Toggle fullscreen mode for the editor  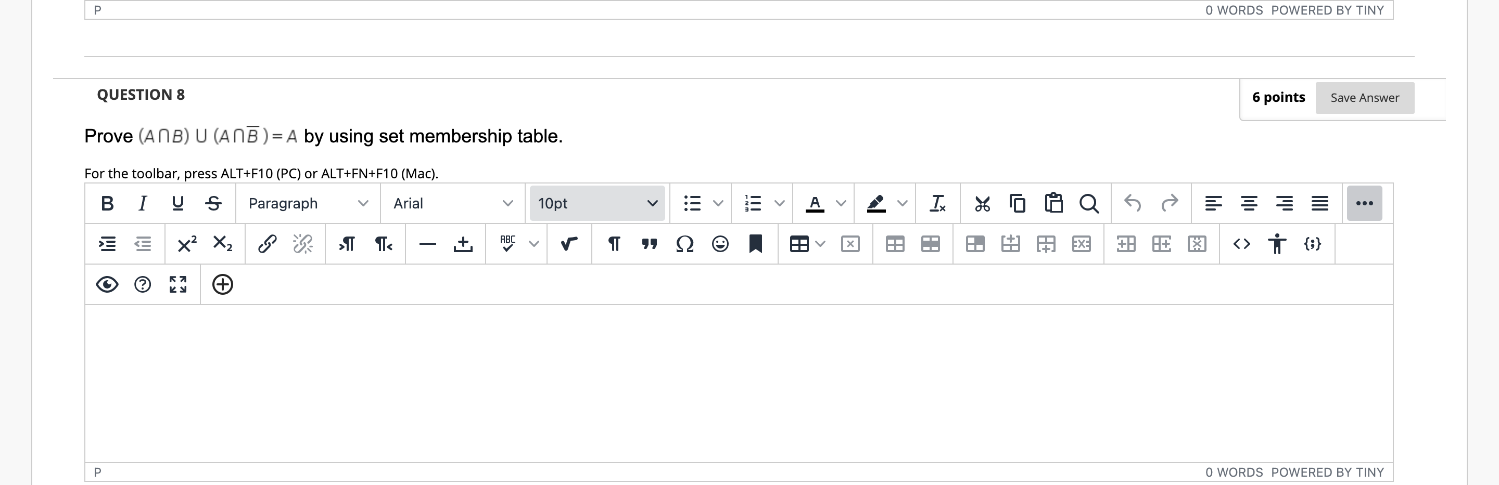pos(177,285)
